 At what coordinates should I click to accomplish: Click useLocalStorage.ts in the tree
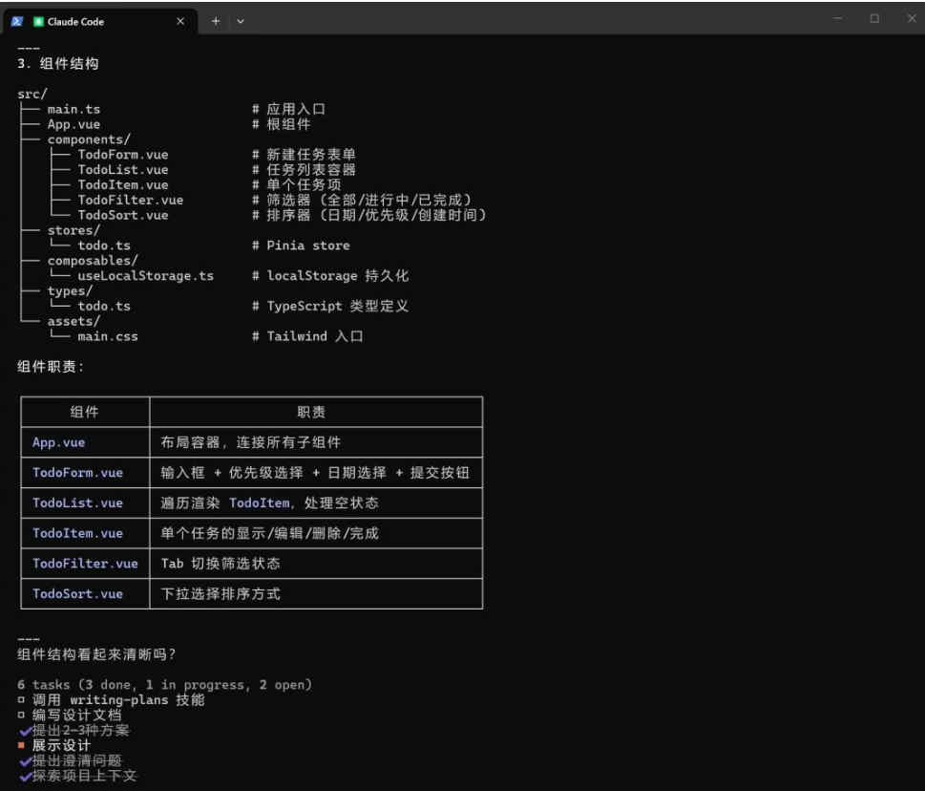[x=146, y=276]
